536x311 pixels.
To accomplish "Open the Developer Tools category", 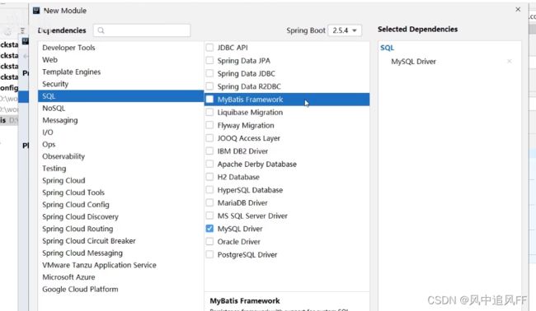I will click(x=68, y=48).
